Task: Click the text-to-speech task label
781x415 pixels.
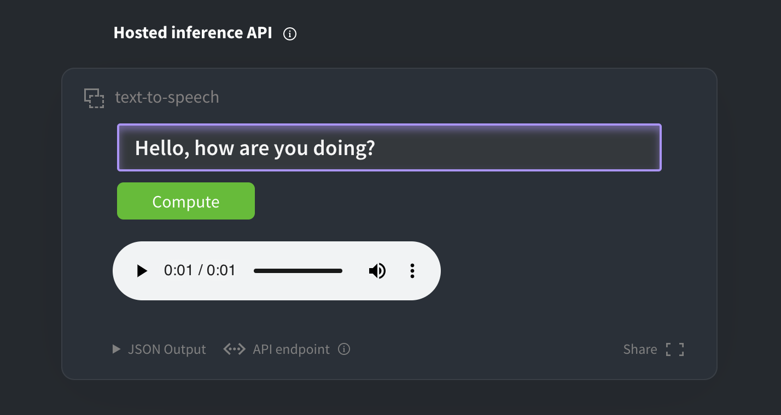Action: pos(167,97)
